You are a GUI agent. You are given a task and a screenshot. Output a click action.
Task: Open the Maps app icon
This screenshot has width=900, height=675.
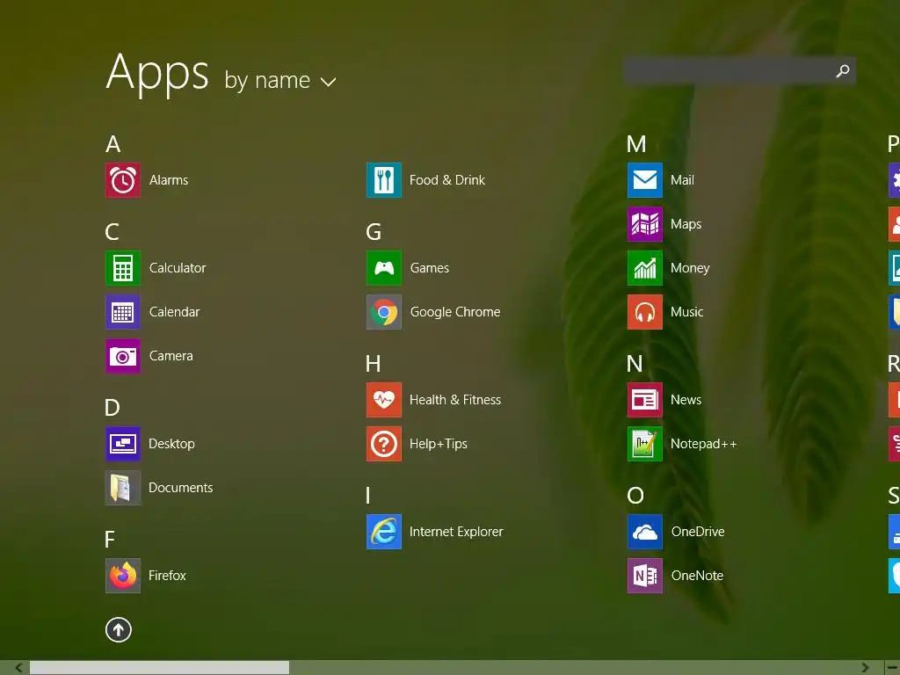coord(645,224)
